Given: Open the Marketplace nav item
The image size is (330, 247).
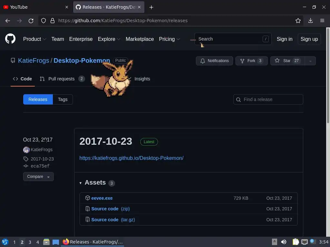Looking at the screenshot, I should pos(140,39).
